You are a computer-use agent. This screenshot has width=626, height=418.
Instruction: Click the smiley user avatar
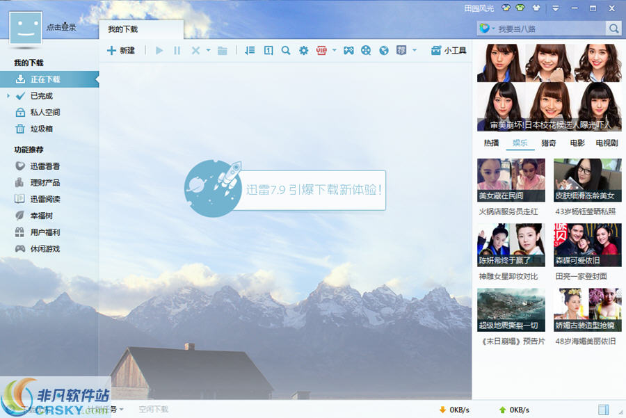(26, 28)
